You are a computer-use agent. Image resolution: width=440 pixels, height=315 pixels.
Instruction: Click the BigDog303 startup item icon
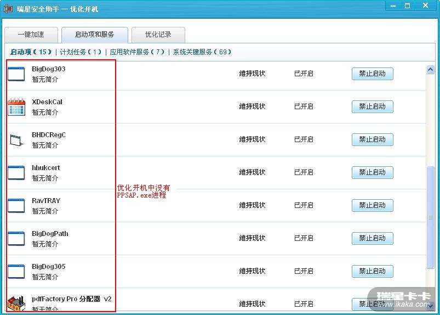pyautogui.click(x=16, y=74)
